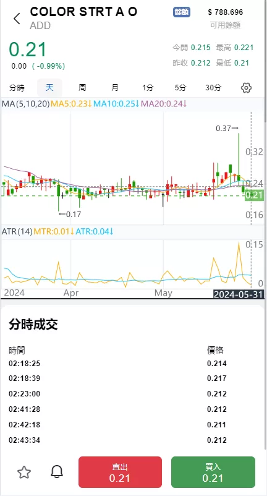Click the 最低 0.21 low value
The height and width of the screenshot is (496, 267).
pos(232,63)
